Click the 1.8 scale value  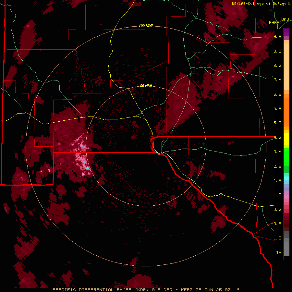pos(277,181)
